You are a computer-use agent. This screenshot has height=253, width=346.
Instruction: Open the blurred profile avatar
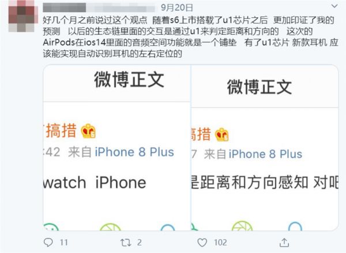23,16
